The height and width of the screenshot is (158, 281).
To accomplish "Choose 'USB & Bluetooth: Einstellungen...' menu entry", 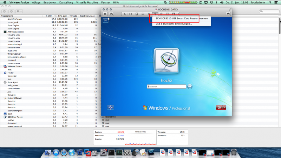I will coord(174,24).
